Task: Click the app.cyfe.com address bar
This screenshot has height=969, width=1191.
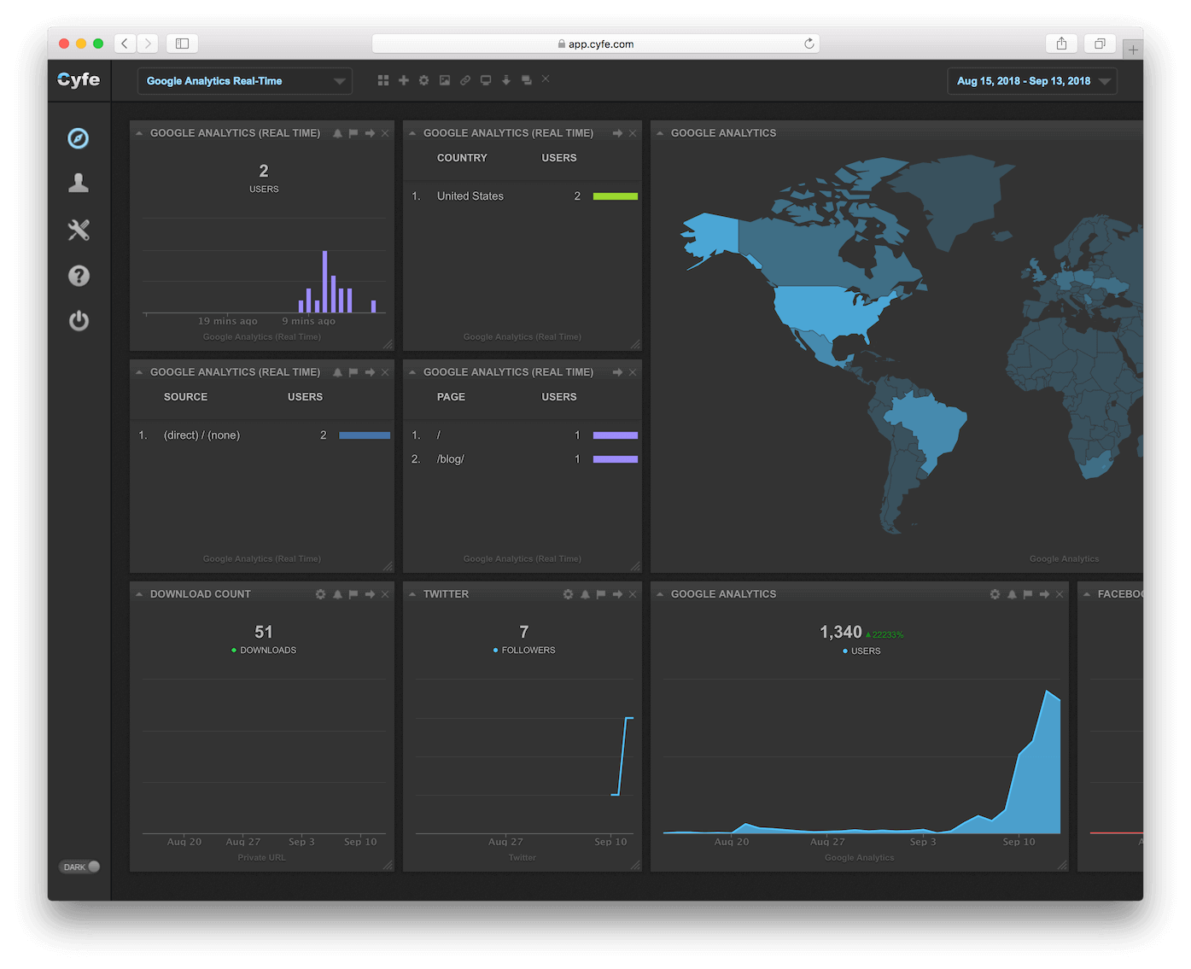Action: point(596,44)
